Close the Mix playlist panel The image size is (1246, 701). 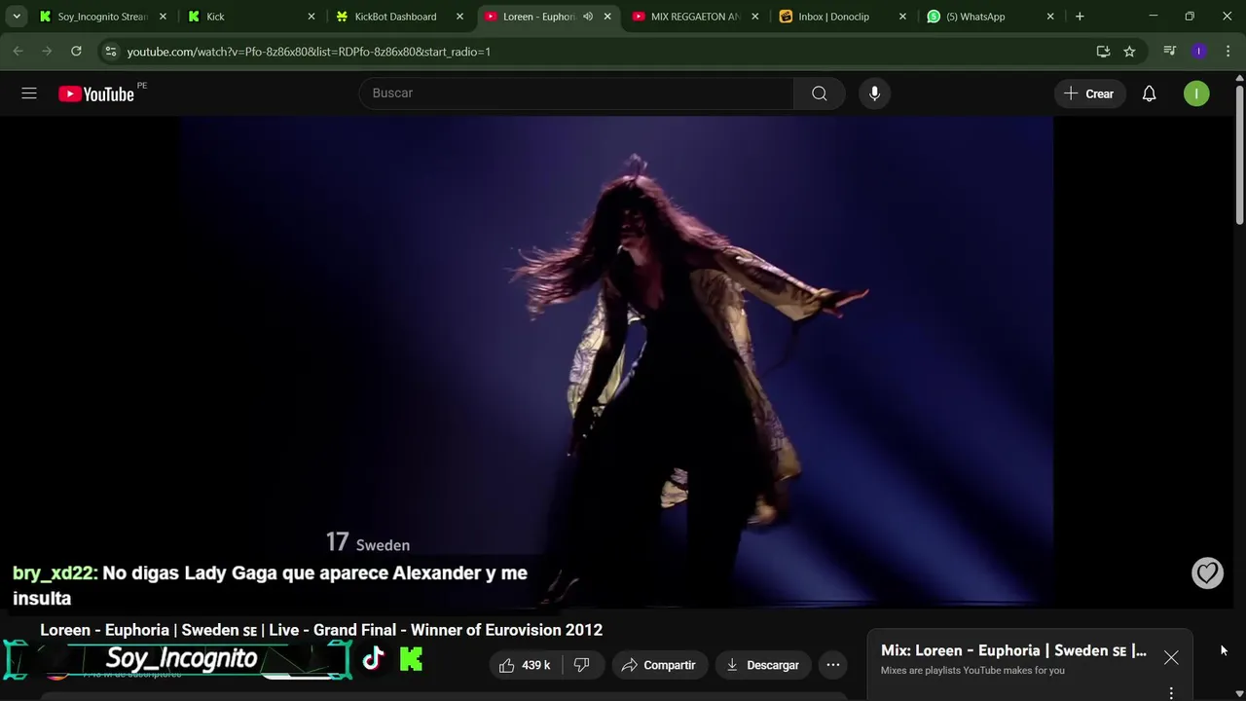pyautogui.click(x=1171, y=658)
